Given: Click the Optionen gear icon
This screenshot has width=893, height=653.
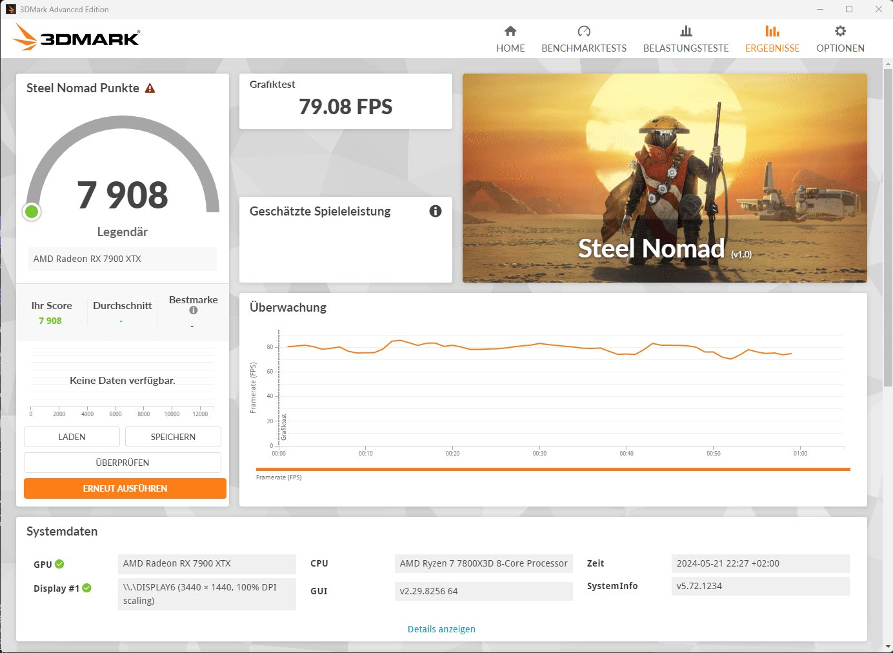Looking at the screenshot, I should click(x=840, y=31).
